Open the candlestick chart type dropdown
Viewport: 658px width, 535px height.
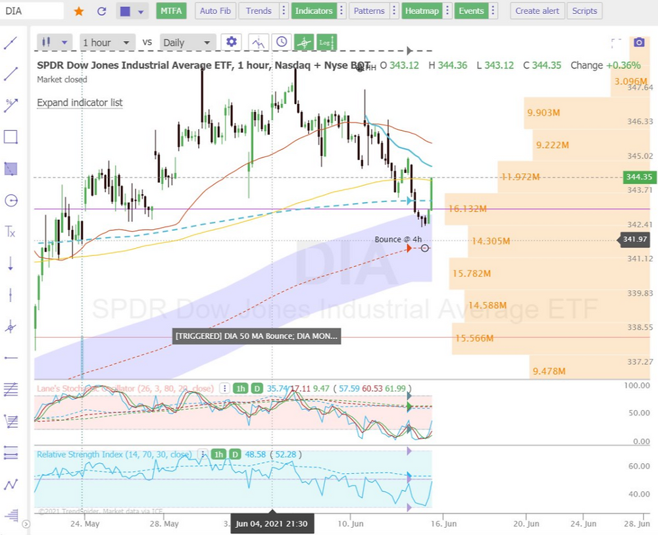point(55,42)
